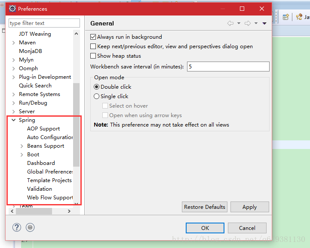Confirm with the OK button
Image resolution: width=310 pixels, height=248 pixels.
[205, 228]
